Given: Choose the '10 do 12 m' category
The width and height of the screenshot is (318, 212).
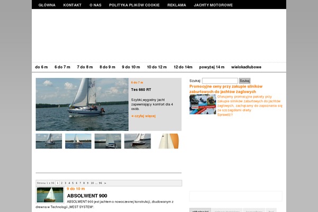Looking at the screenshot, I should point(157,67).
